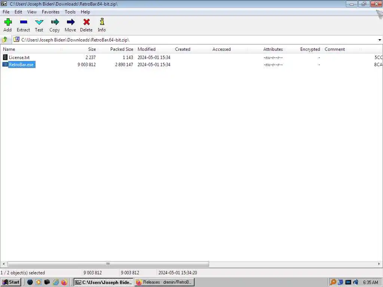Open the Start menu
Screen dimensions: 383x287
[x=11, y=282]
